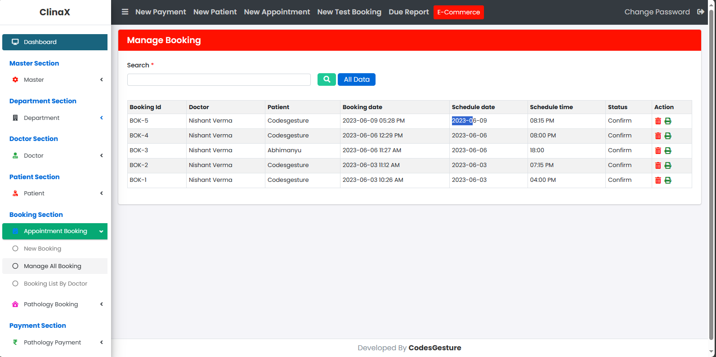Screen dimensions: 716x357
Task: Open New Booking submenu item
Action: click(x=55, y=249)
